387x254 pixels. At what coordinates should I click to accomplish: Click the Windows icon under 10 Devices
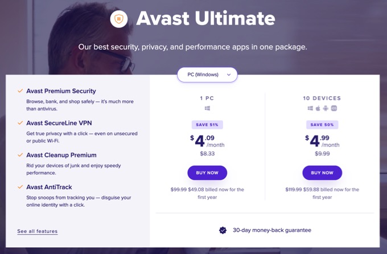pyautogui.click(x=310, y=108)
